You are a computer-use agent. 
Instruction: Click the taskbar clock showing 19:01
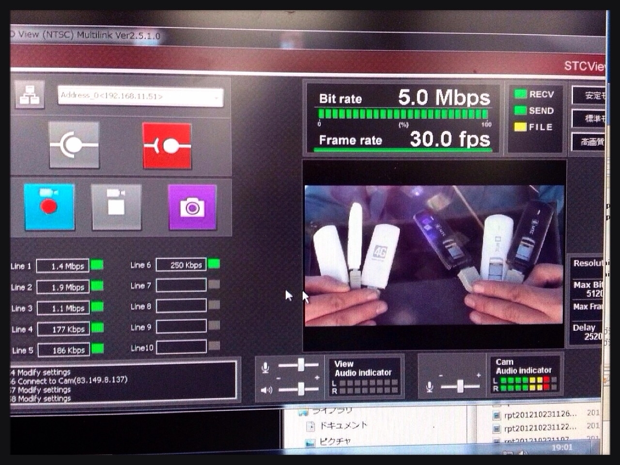pos(562,448)
